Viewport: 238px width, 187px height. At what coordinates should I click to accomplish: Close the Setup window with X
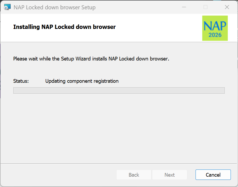pyautogui.click(x=227, y=7)
